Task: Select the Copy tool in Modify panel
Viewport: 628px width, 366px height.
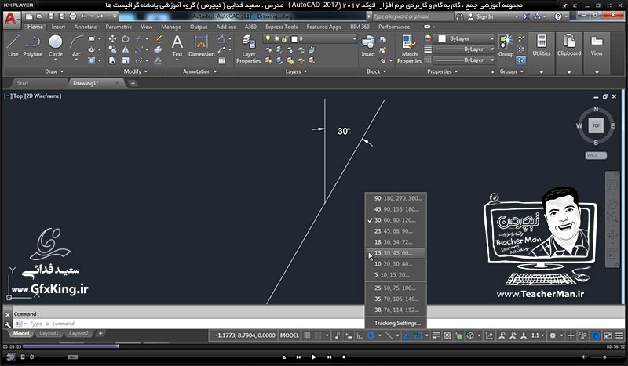Action: (x=112, y=49)
